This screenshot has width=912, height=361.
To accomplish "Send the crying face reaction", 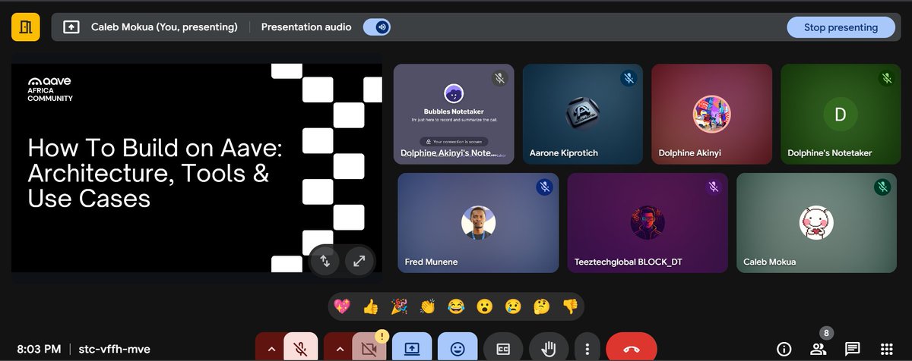I will (x=513, y=307).
